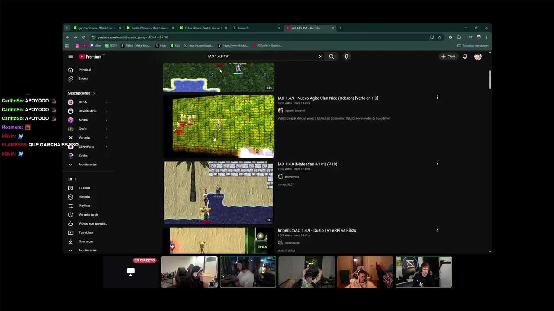554x311 pixels.
Task: Switch to Inicio / X browser tab
Action: [256, 28]
